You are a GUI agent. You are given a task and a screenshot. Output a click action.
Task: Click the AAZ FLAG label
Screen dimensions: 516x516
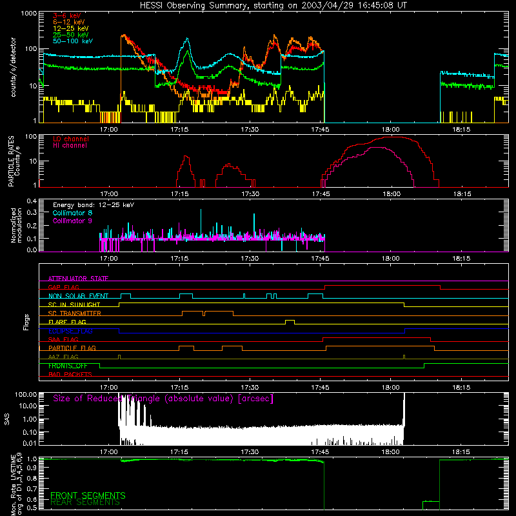pyautogui.click(x=63, y=357)
